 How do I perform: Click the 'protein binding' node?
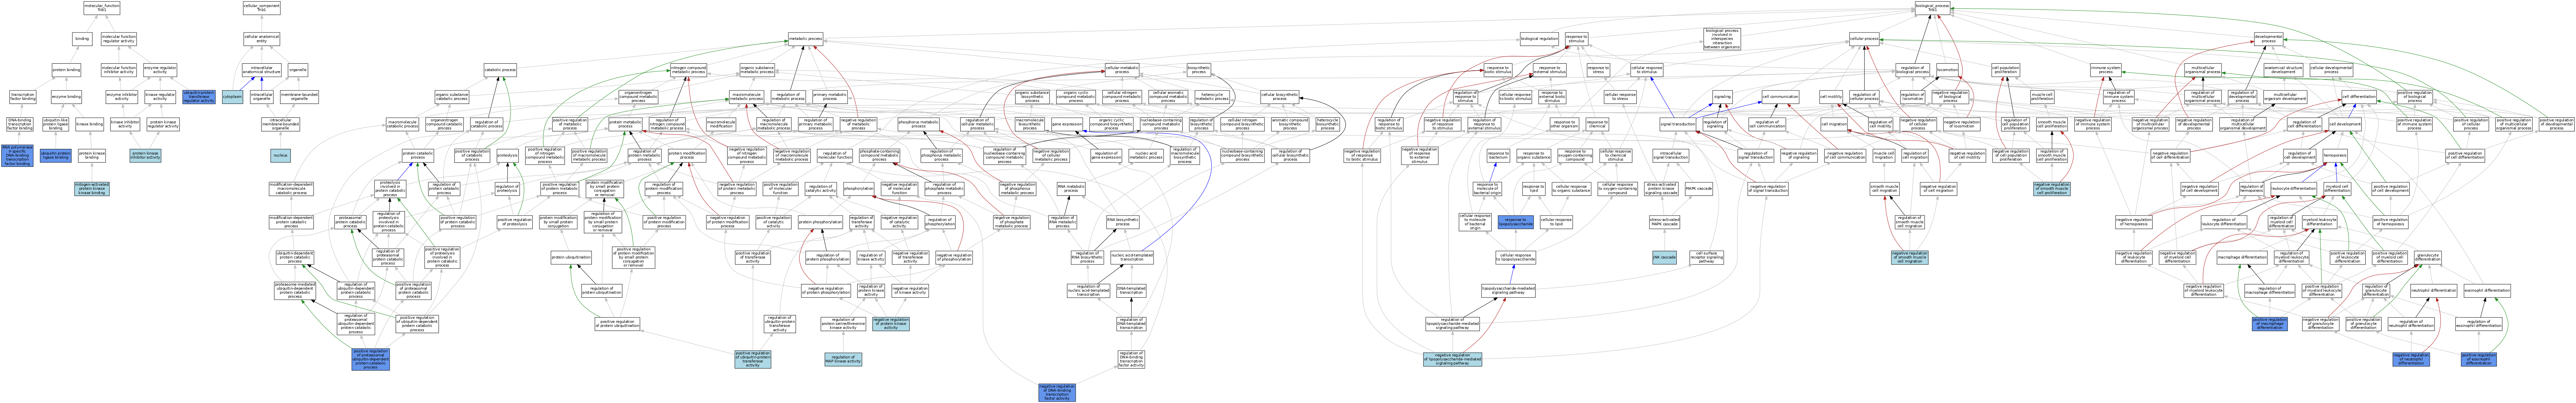66,70
